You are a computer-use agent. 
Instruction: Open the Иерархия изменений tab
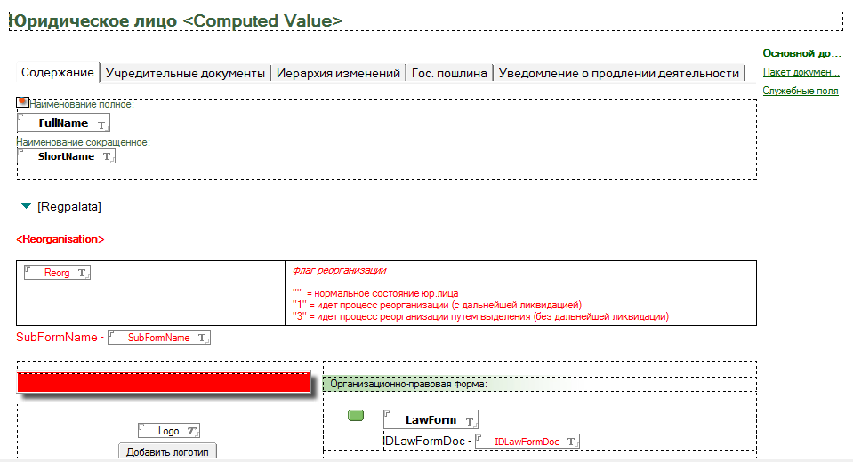(x=338, y=73)
